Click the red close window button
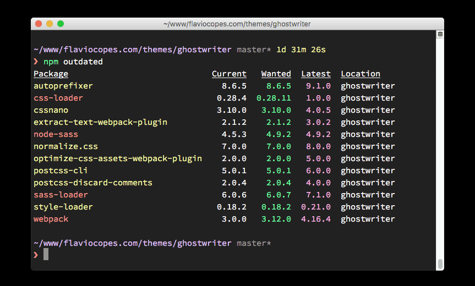This screenshot has width=475, height=286. [39, 24]
